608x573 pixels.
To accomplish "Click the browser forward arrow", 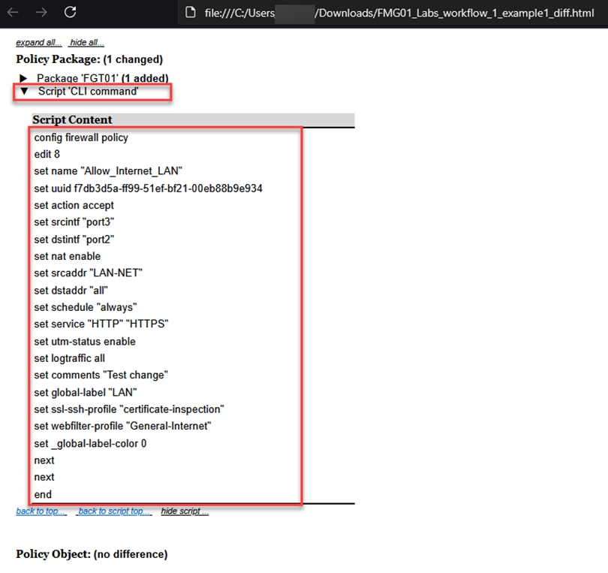I will tap(41, 13).
